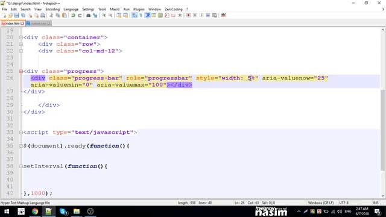Collapse the script tag fold on line 33
386x217 pixels.
pos(21,133)
